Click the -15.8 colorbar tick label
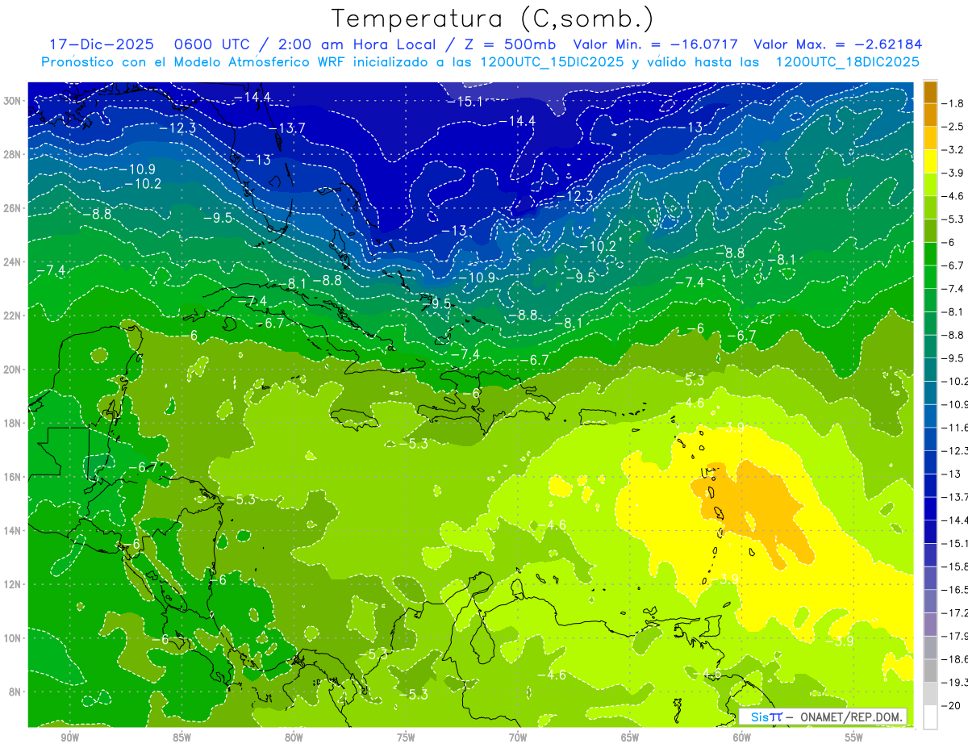Screen dimensions: 968x748 tap(955, 566)
